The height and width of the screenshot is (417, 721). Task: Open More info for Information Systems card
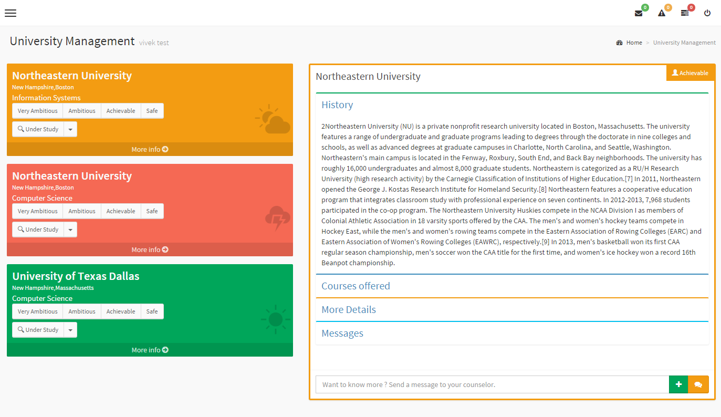click(x=150, y=149)
